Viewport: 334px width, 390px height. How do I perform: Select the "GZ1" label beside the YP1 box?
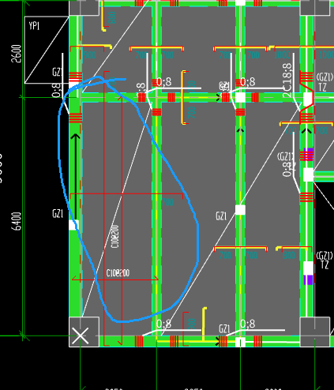pos(58,72)
